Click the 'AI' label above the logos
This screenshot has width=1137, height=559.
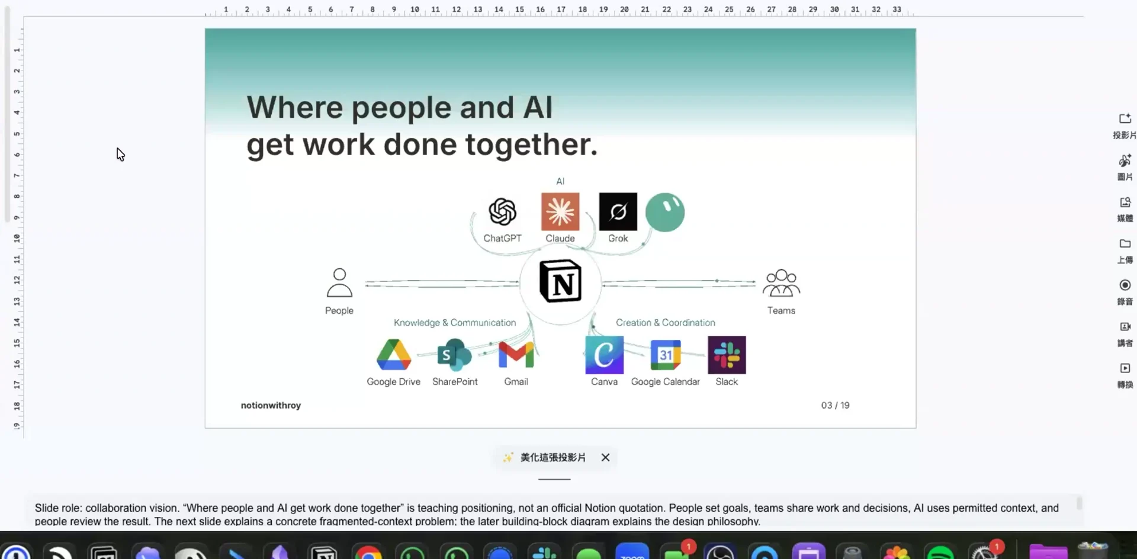[560, 181]
